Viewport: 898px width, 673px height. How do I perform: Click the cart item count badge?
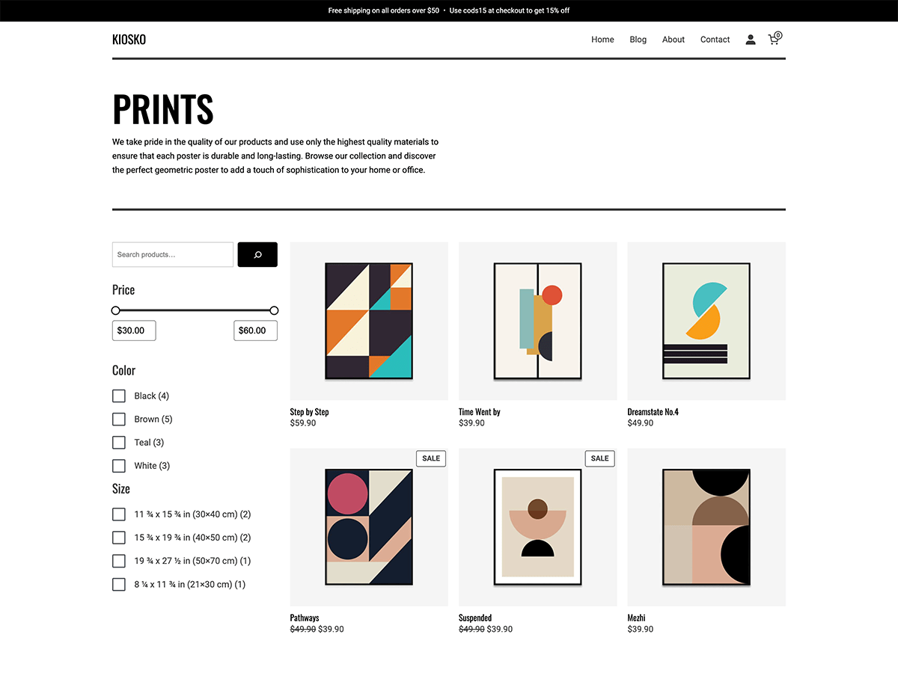point(778,34)
